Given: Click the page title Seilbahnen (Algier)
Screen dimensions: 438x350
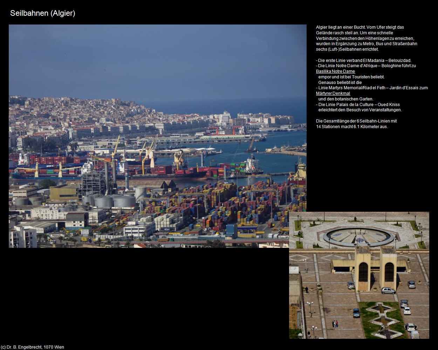Looking at the screenshot, I should 43,13.
